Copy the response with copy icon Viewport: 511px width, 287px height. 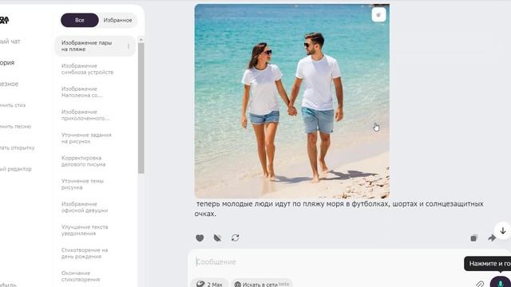473,238
